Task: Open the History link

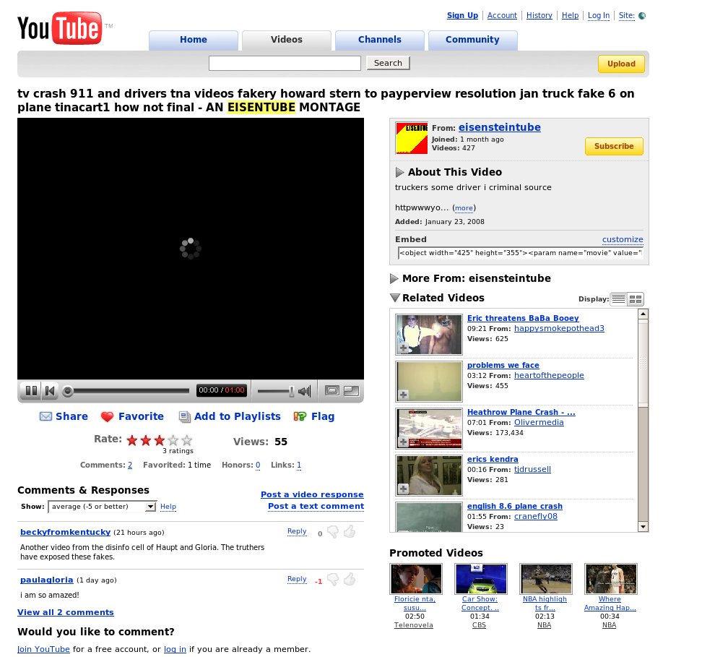Action: 539,15
